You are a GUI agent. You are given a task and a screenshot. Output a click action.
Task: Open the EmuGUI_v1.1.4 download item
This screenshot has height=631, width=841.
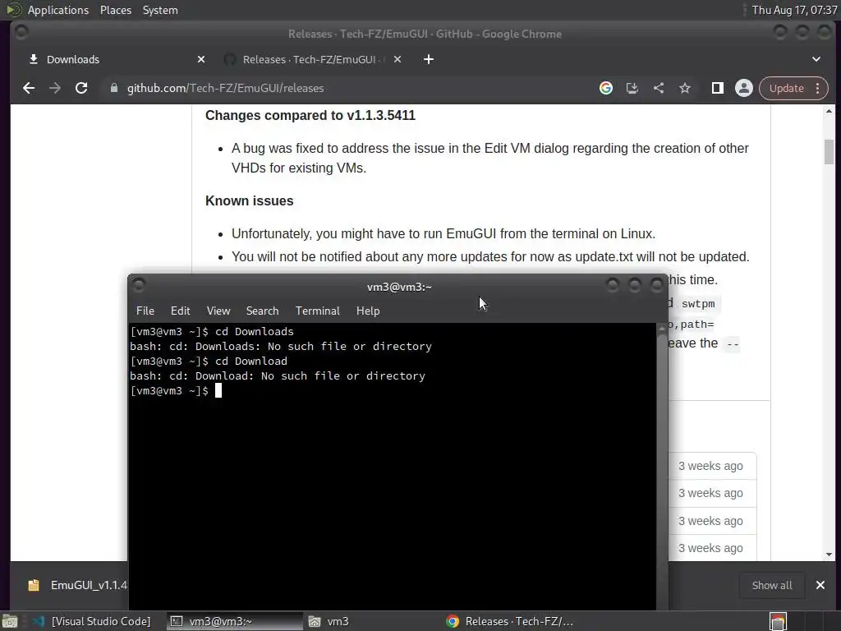click(x=76, y=585)
